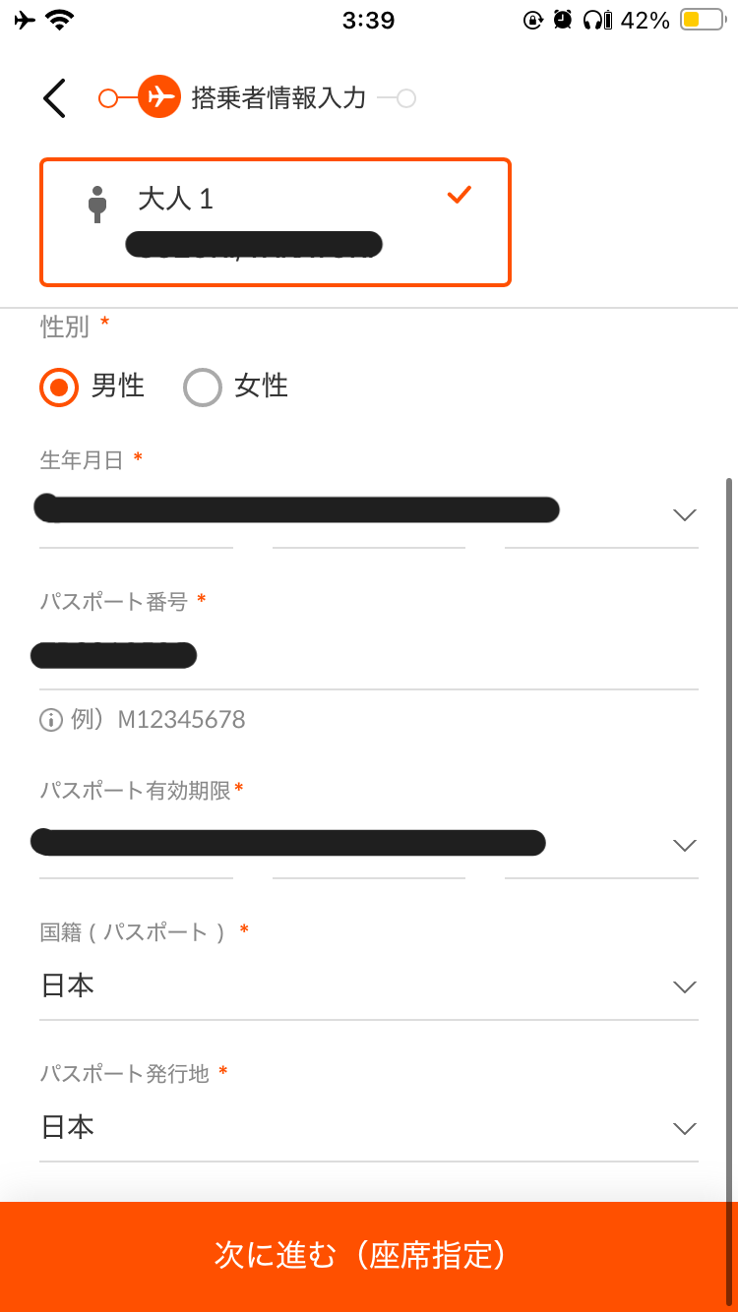Tap the 搭乗者情報入力 step label
This screenshot has height=1312, width=738.
(x=278, y=97)
